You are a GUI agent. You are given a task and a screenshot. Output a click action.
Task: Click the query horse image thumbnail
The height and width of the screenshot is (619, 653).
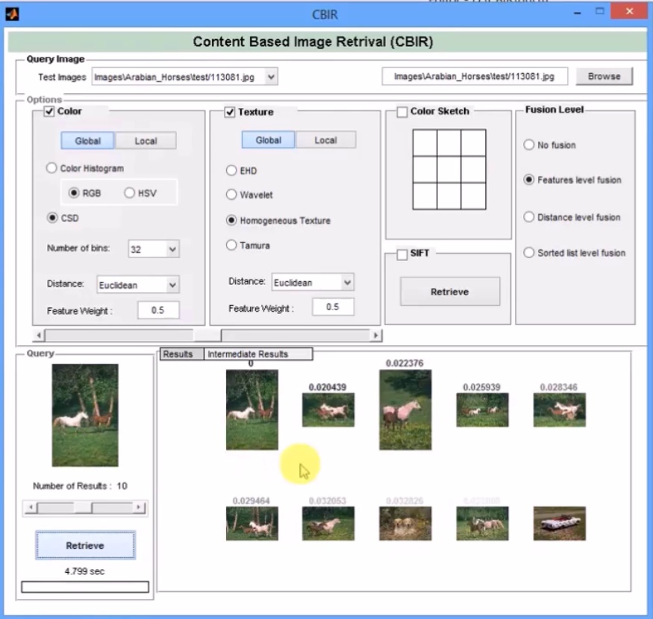(84, 414)
